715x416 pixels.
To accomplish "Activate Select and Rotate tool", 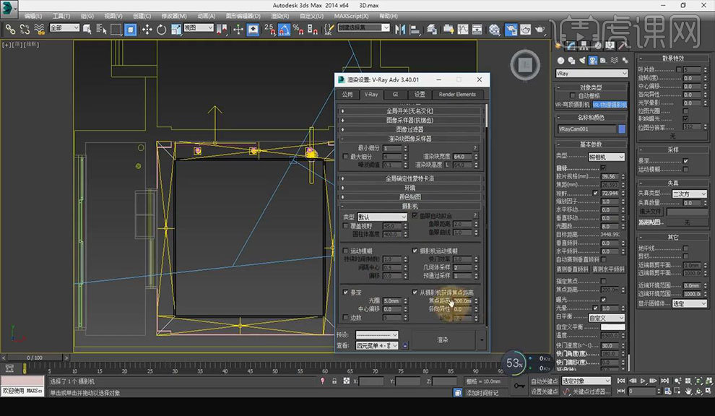I will [x=162, y=30].
